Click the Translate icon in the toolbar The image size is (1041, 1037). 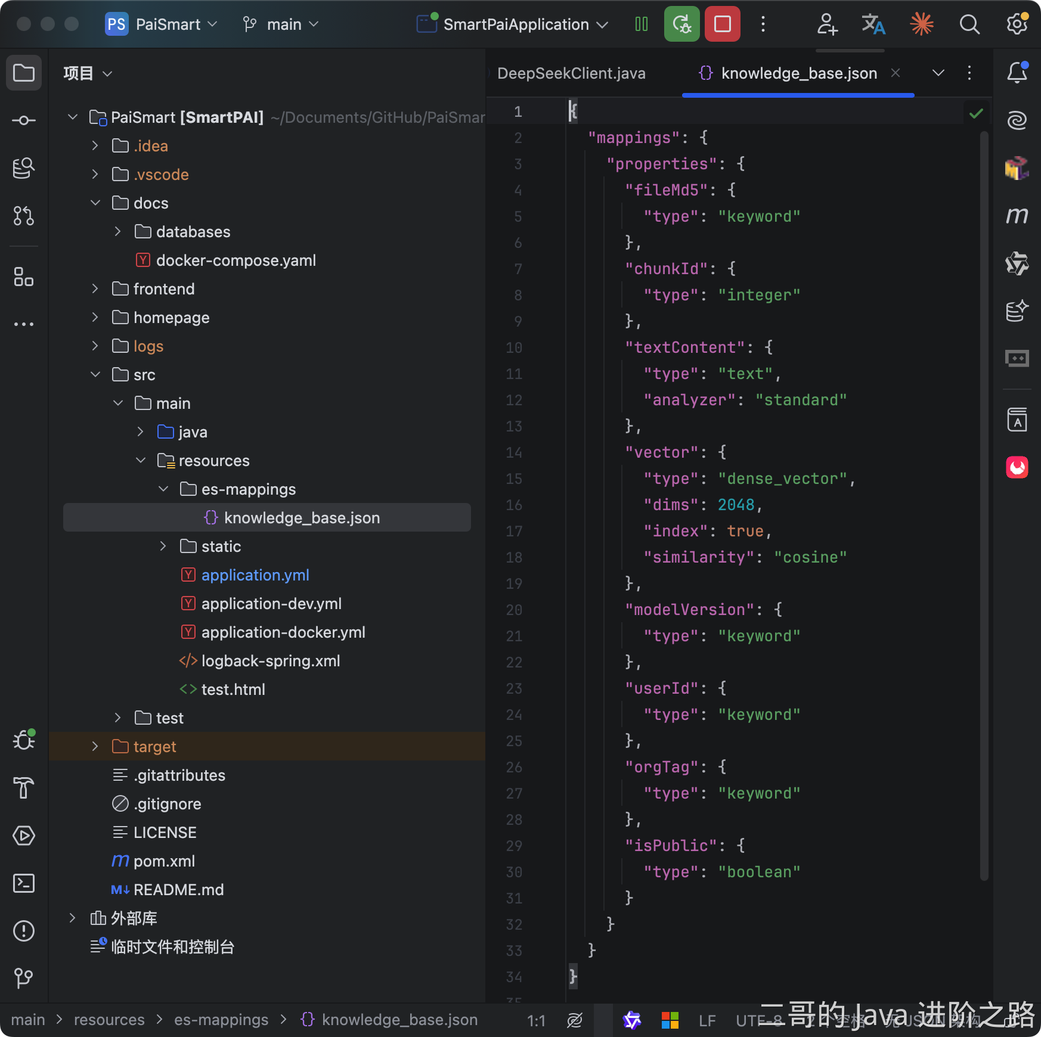click(x=873, y=24)
